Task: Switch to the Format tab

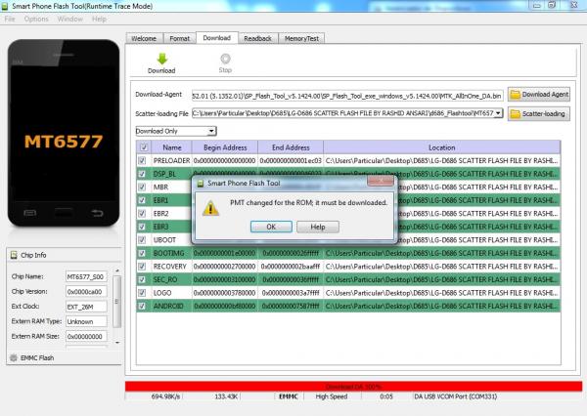Action: click(x=180, y=38)
